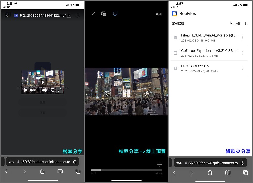
Task: Download PXL_20230624_131441822.mp4 via header icon
Action: coord(69,15)
